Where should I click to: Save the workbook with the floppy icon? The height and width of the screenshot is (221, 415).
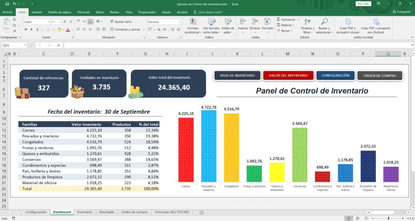(7, 4)
